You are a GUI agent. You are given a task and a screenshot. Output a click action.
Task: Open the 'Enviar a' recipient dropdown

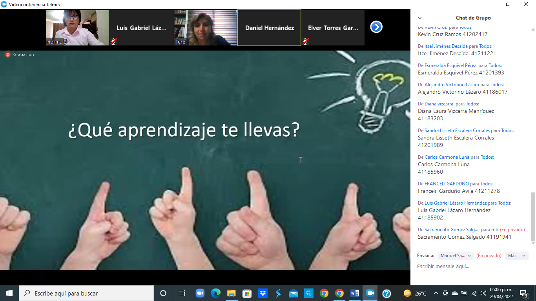point(456,256)
